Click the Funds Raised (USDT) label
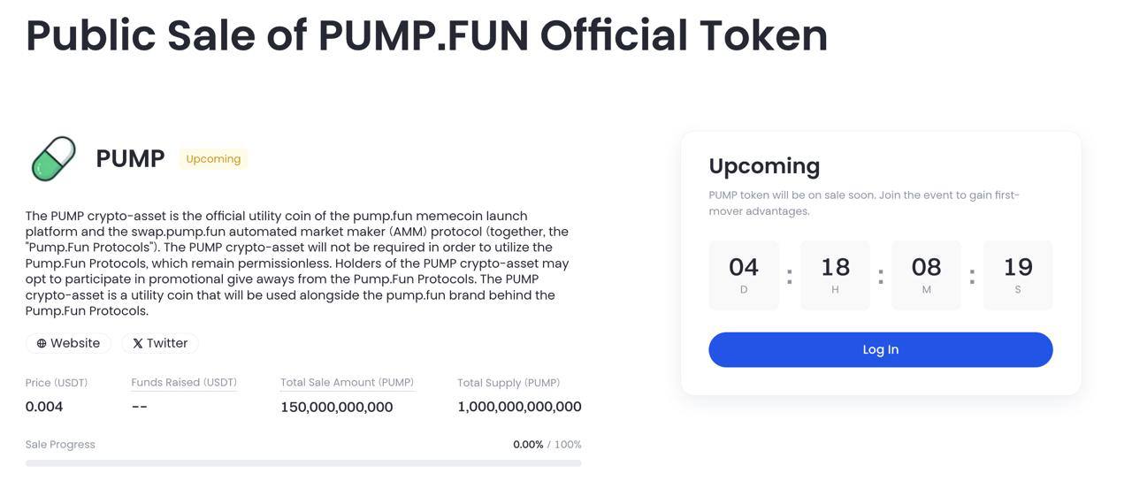Screen dimensions: 1132x504 point(184,383)
